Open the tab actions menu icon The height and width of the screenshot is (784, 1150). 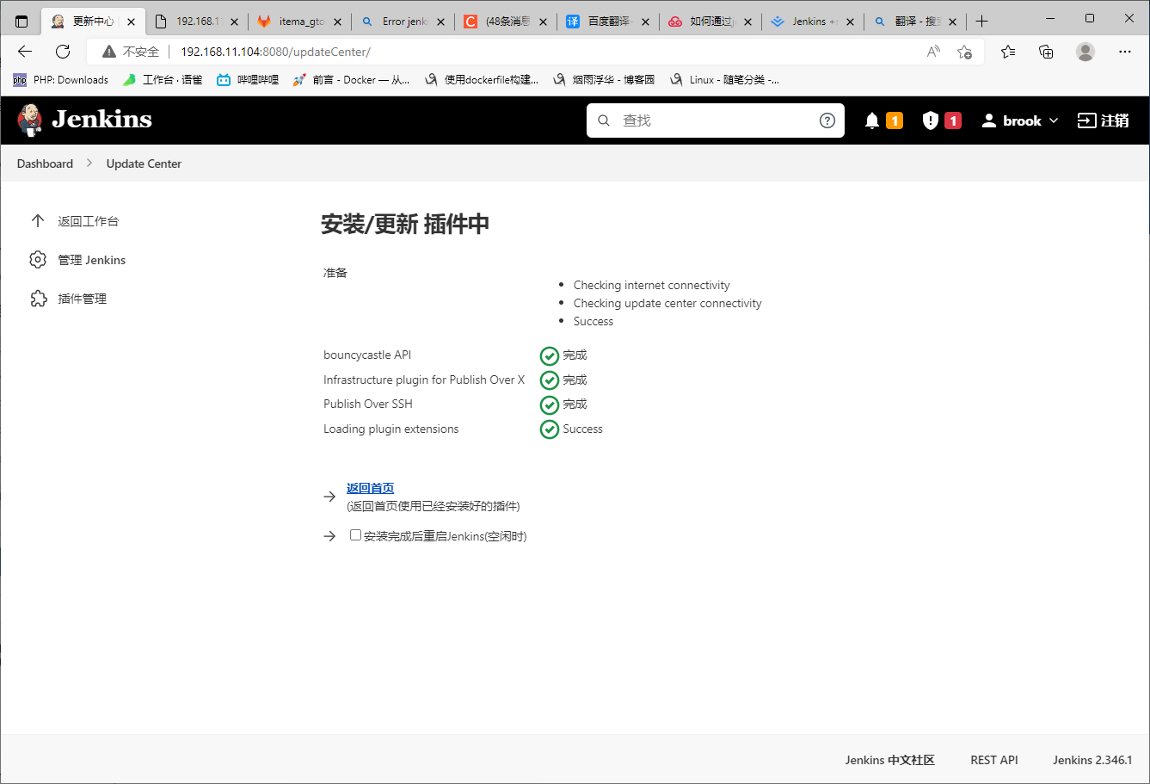(x=22, y=22)
